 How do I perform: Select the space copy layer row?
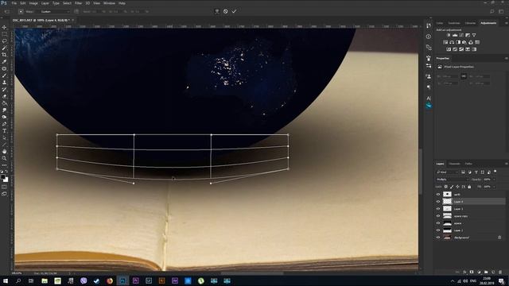pos(470,216)
